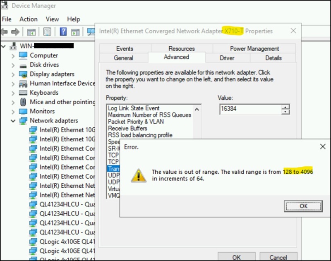The width and height of the screenshot is (331, 261).
Task: Select the first QLogic 4x10GE adapter icon
Action: [x=34, y=242]
